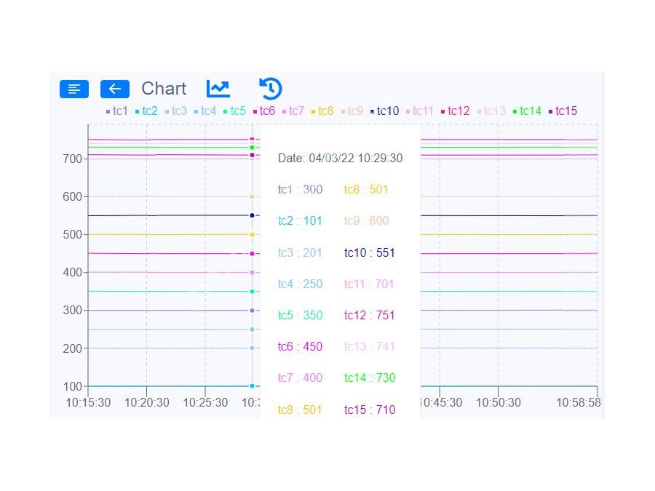Click y-axis label 600
This screenshot has width=655, height=491.
(72, 196)
